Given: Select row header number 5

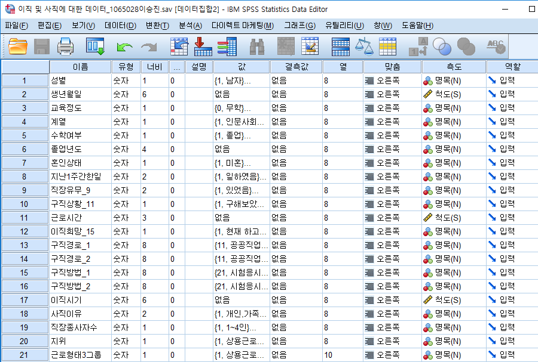Looking at the screenshot, I should [25, 135].
